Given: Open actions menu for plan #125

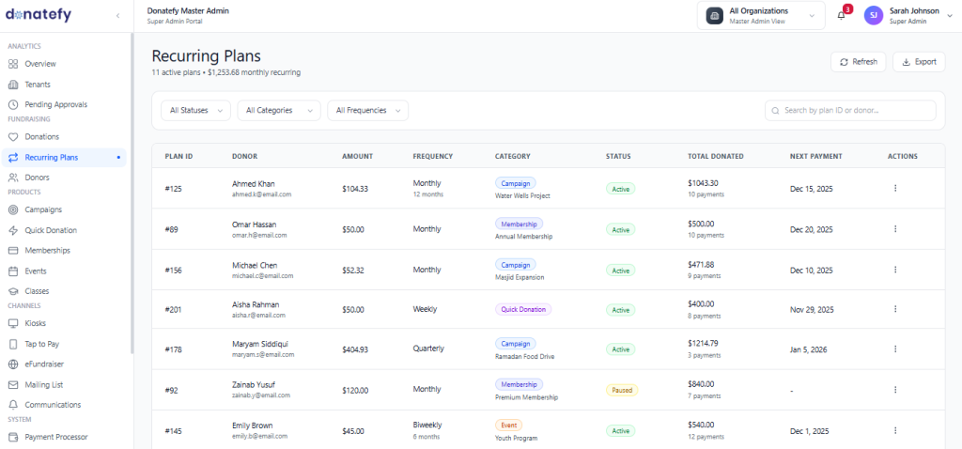Looking at the screenshot, I should 894,188.
